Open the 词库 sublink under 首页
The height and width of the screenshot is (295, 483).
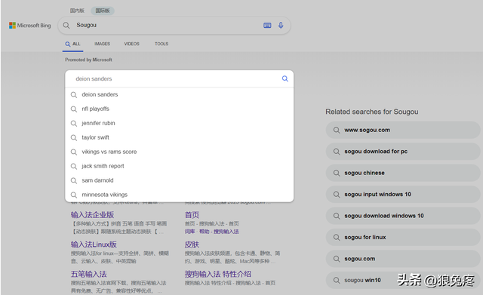(189, 232)
